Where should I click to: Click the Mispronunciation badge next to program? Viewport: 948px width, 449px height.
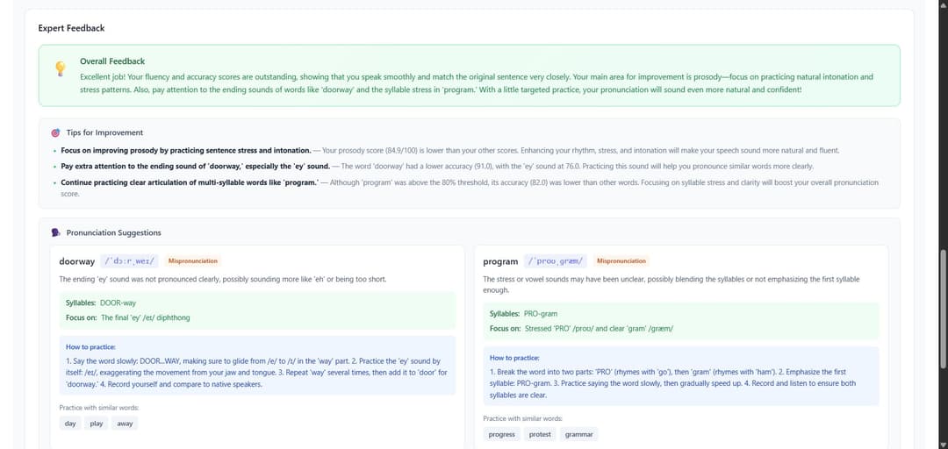(621, 261)
